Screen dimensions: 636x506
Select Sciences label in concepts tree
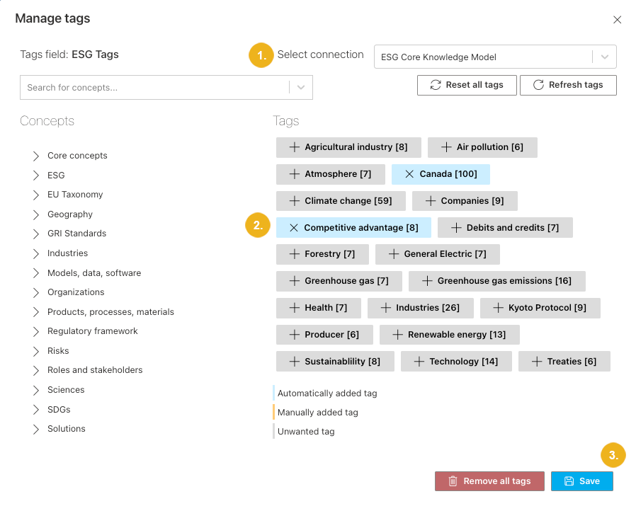tap(66, 390)
